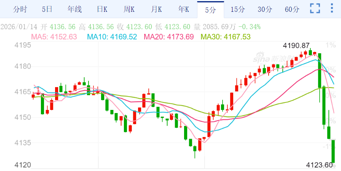This screenshot has height=171, width=341.
Task: Enter fullscreen chart mode icon
Action: pos(315,8)
